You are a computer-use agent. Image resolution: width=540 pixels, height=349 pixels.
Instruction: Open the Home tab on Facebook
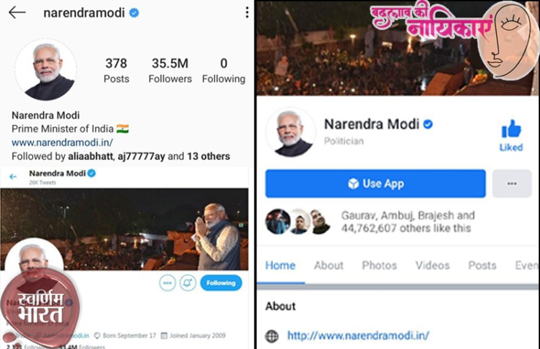[280, 265]
